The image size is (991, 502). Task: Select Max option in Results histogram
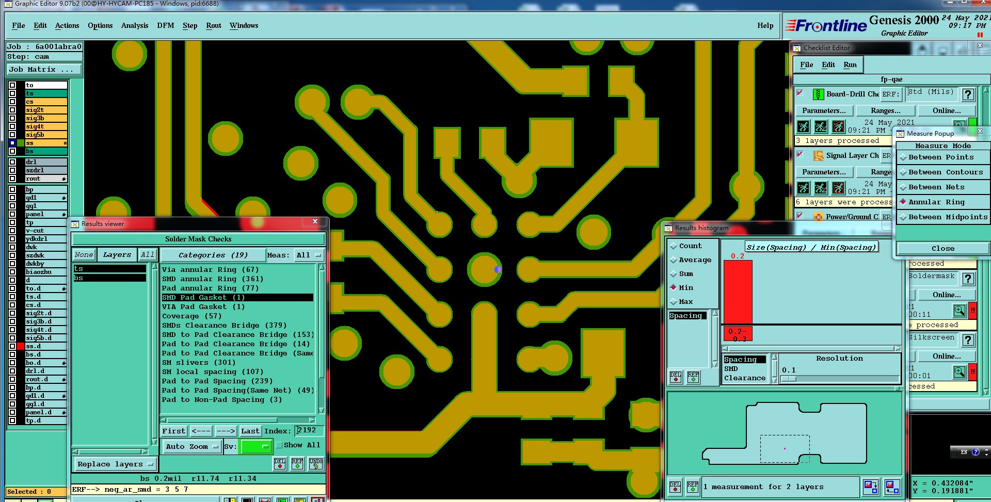(682, 302)
